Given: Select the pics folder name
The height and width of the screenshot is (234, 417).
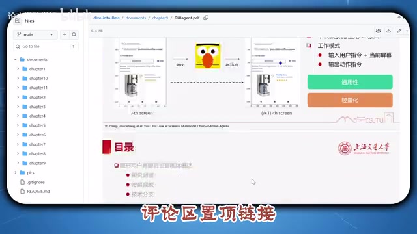Looking at the screenshot, I should point(31,172).
